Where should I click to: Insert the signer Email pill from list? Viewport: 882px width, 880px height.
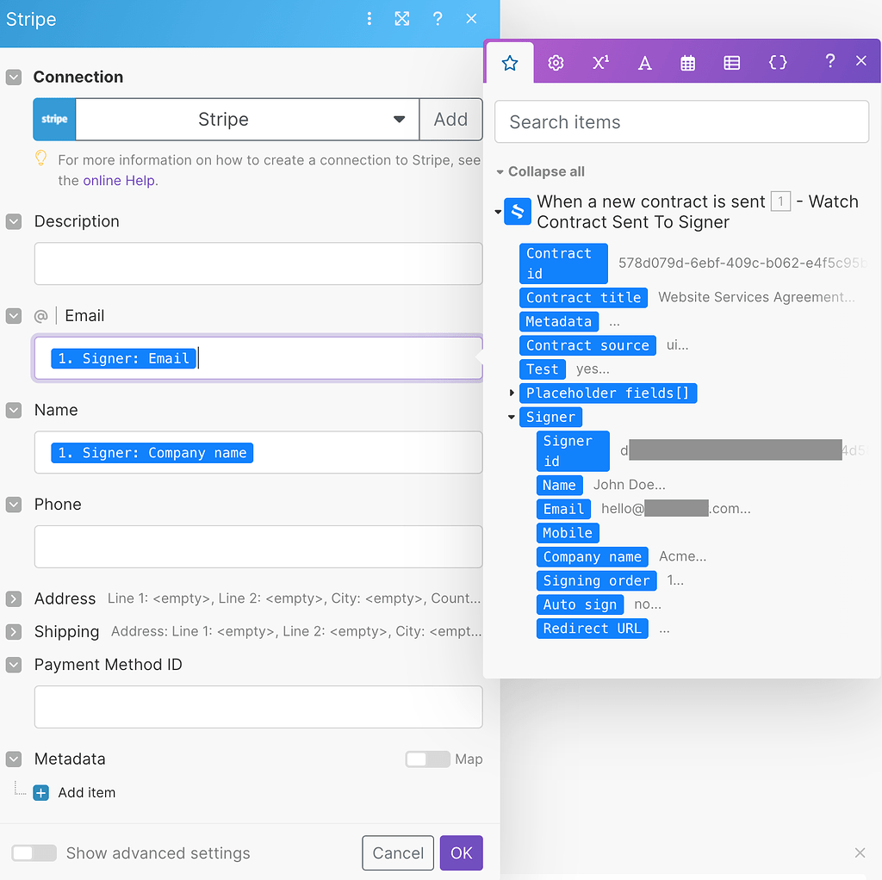[x=563, y=509]
